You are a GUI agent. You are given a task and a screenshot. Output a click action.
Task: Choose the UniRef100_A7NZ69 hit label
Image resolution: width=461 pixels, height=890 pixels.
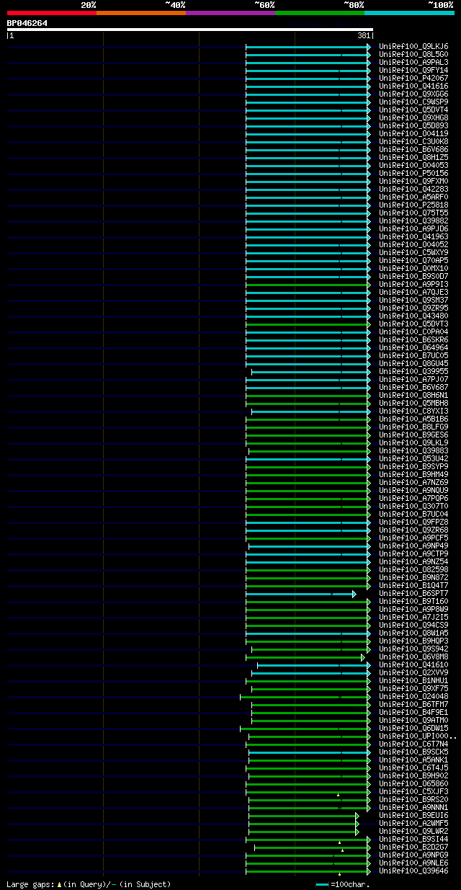(x=415, y=482)
